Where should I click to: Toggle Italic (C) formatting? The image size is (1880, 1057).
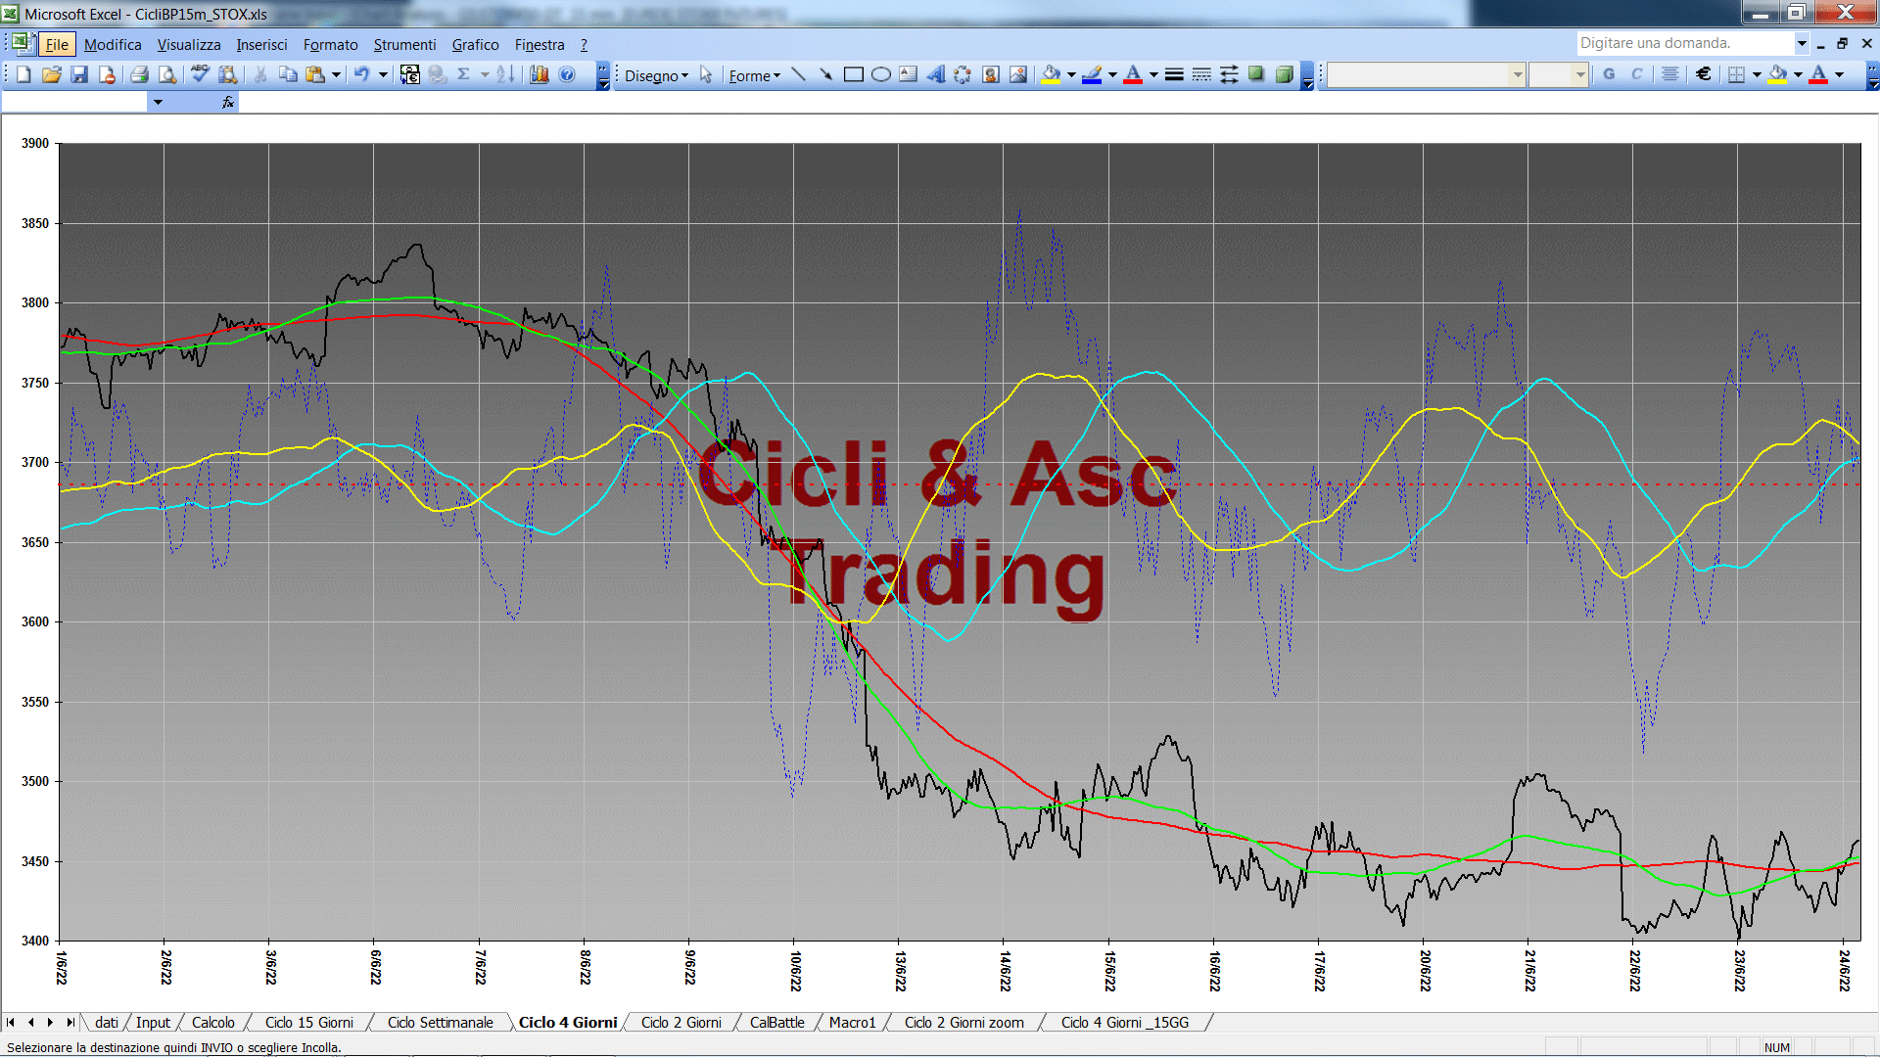[1636, 75]
